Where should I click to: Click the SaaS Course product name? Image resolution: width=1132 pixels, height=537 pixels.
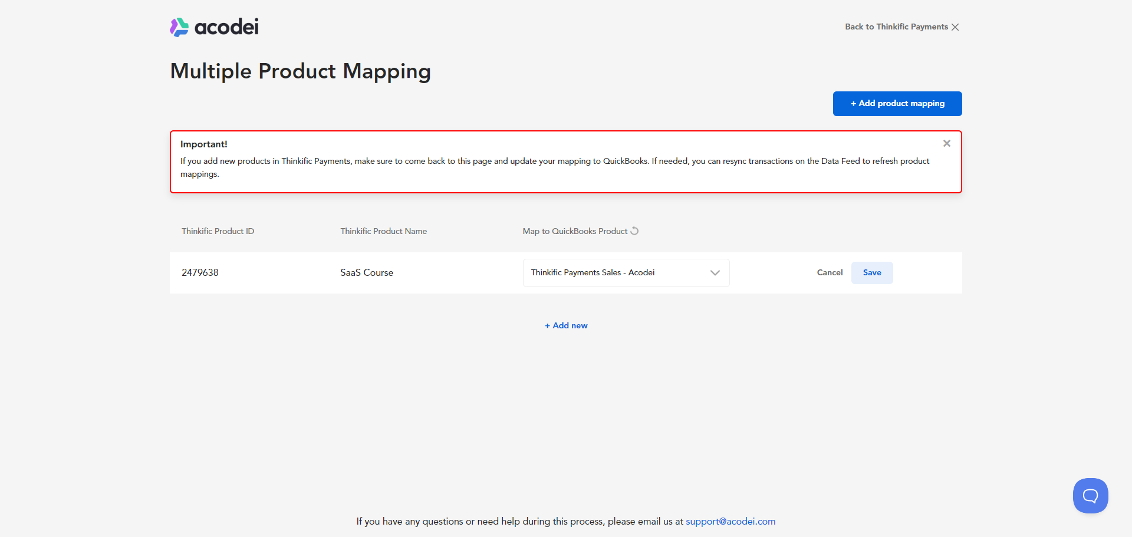point(367,272)
